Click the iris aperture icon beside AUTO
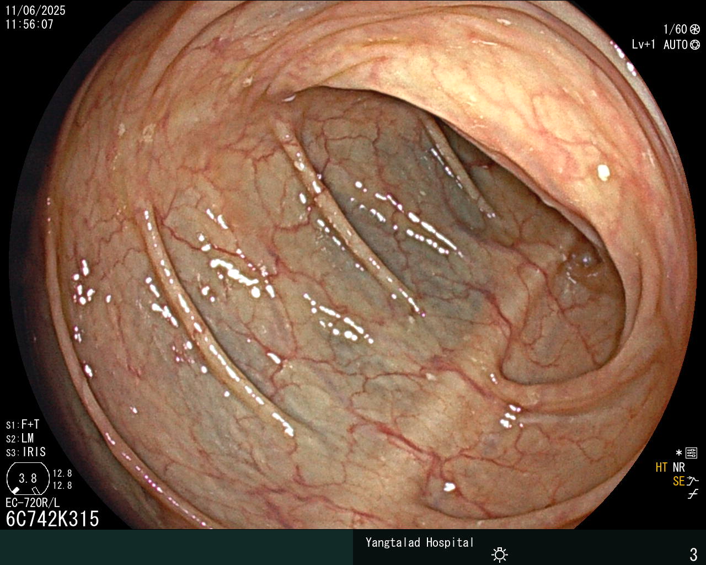The height and width of the screenshot is (565, 706). tap(695, 45)
